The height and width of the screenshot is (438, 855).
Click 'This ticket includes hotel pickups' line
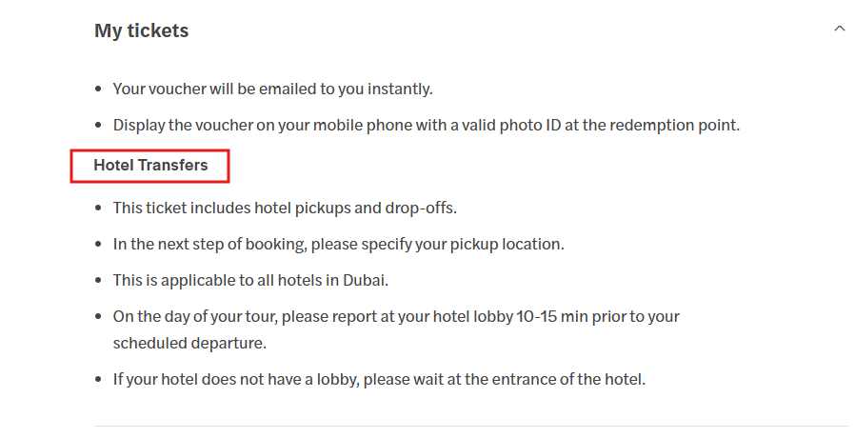(291, 208)
